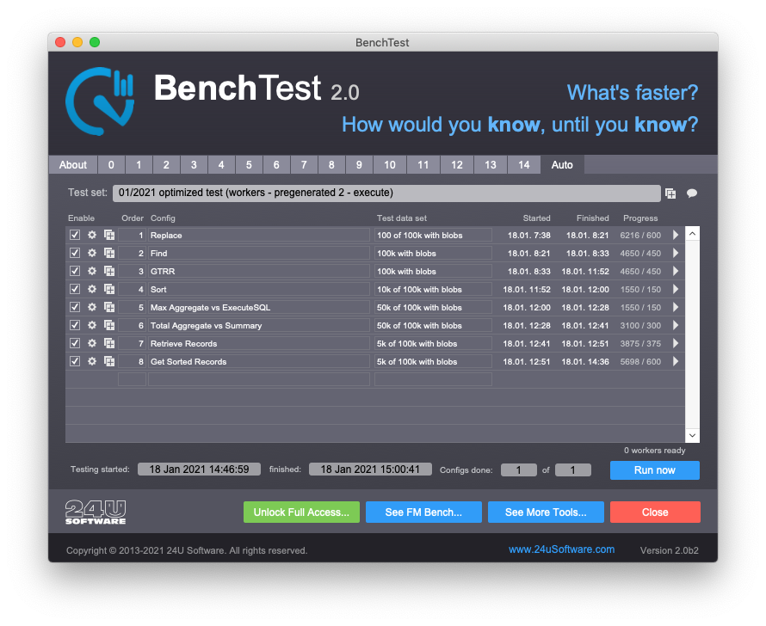Image resolution: width=766 pixels, height=626 pixels.
Task: Click the 24U Software logo
Action: (96, 512)
